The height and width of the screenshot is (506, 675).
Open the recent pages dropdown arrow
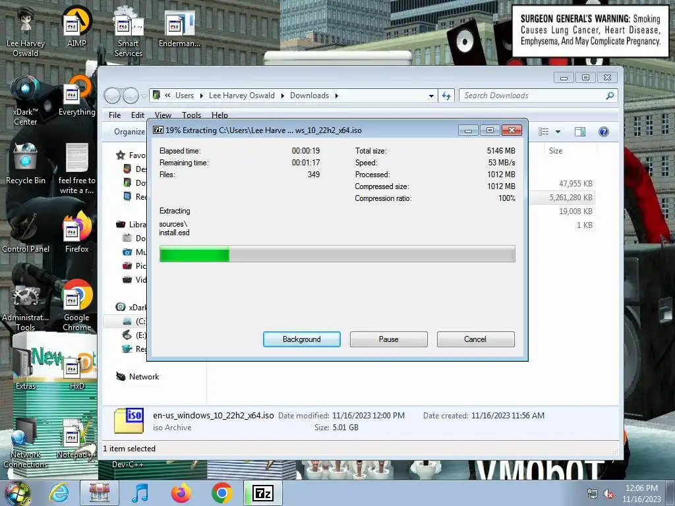[143, 96]
